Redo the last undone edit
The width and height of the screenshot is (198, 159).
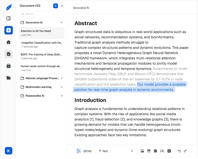click(x=185, y=151)
